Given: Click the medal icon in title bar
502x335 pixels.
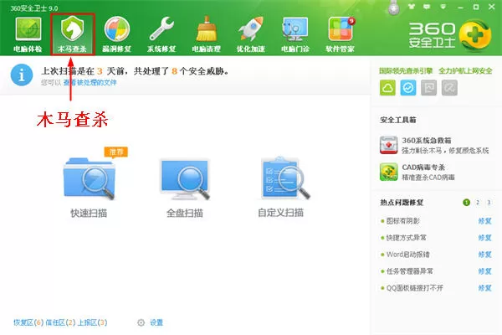Looking at the screenshot, I should [x=394, y=7].
